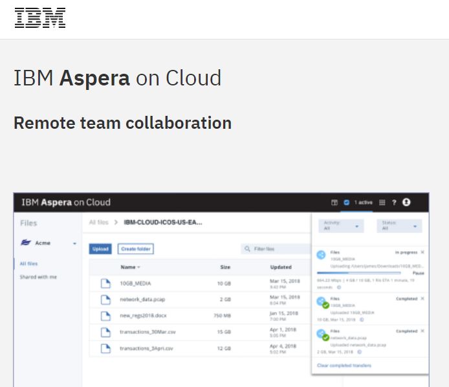The width and height of the screenshot is (449, 387).
Task: Open the Status: All filter dropdown
Action: tap(399, 226)
